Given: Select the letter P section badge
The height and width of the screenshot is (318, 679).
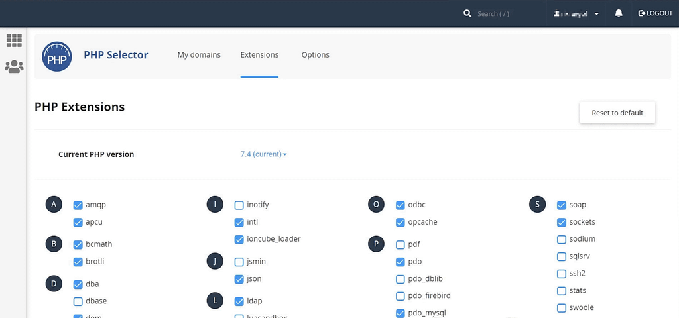Looking at the screenshot, I should [x=377, y=244].
